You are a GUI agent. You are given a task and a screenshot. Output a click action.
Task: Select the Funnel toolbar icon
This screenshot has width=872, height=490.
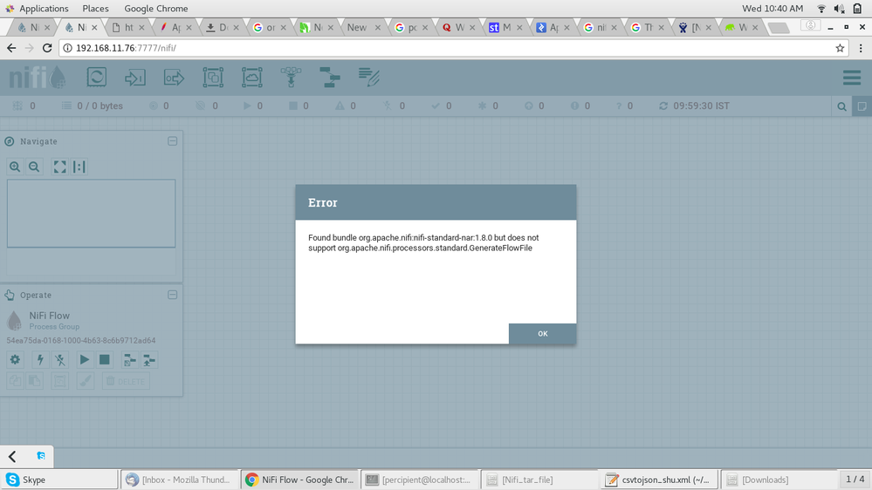[291, 78]
